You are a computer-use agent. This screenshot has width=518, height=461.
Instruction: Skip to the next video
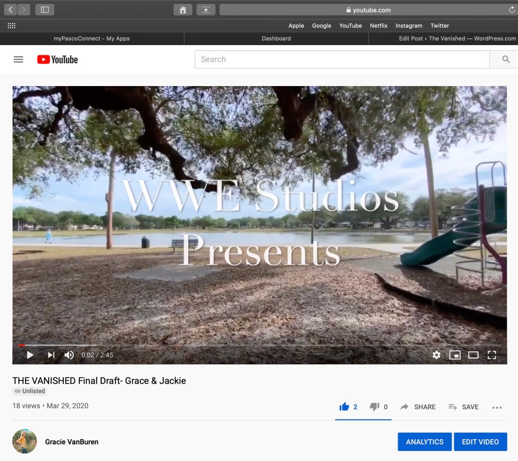[51, 355]
